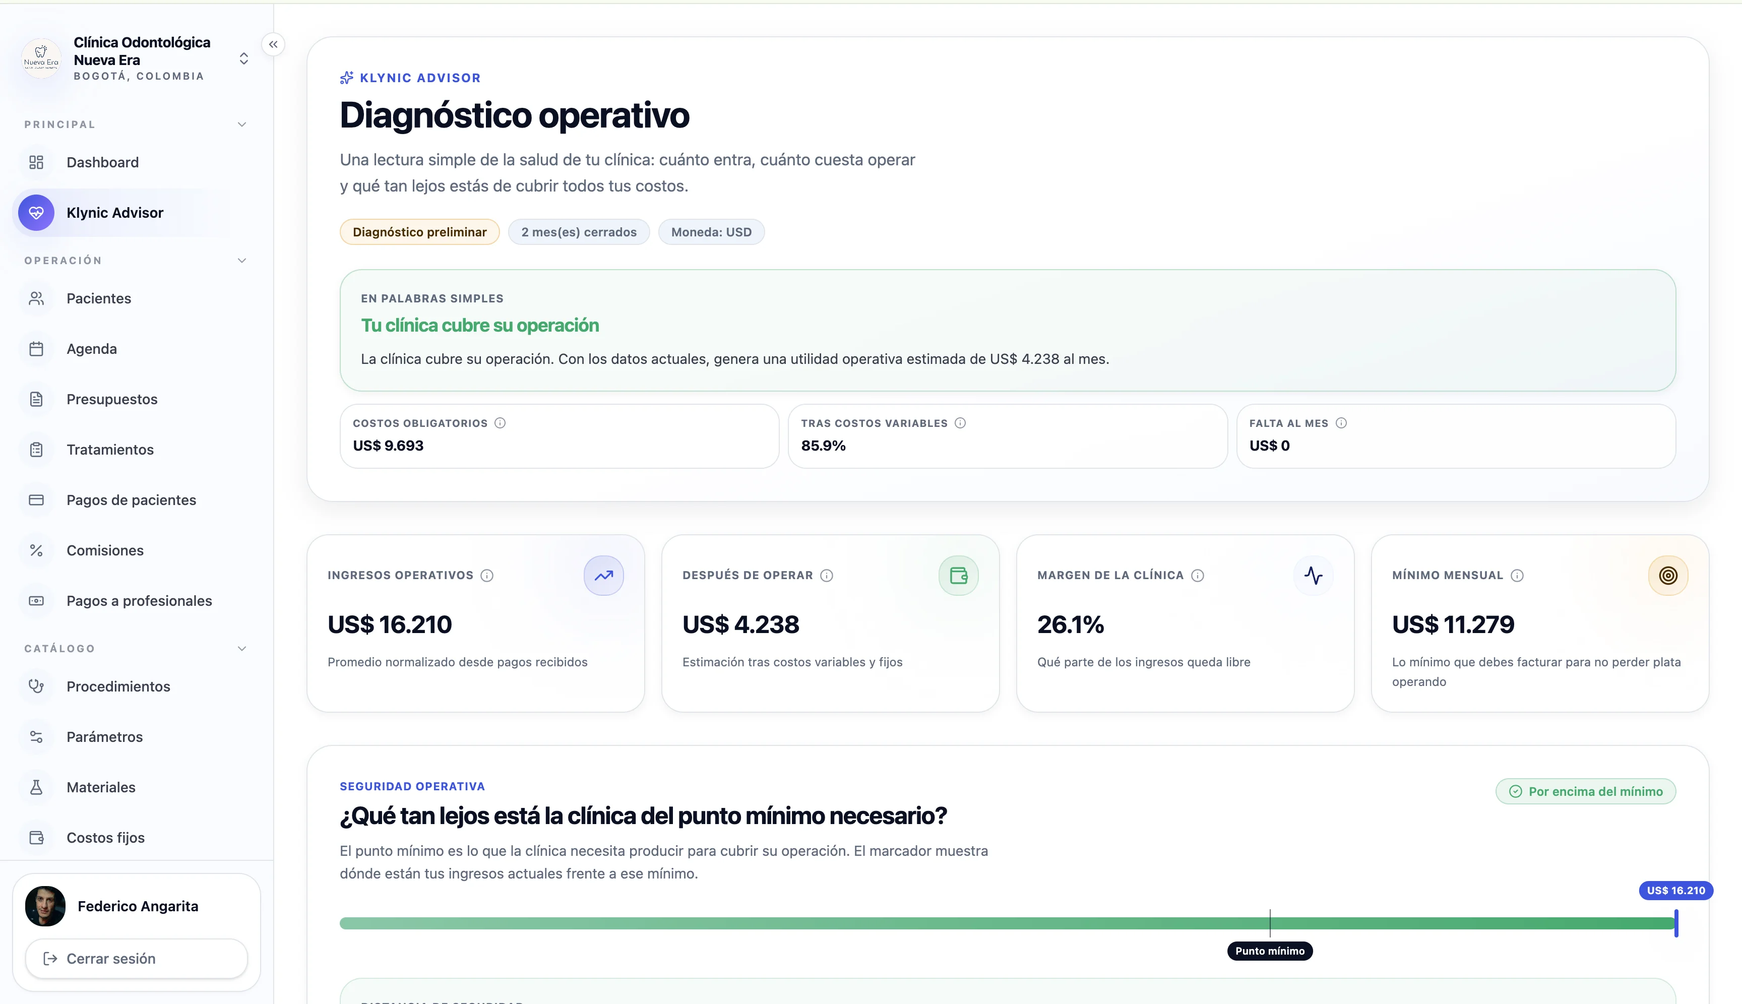Click info icon beside Costos Obligatorios
The image size is (1742, 1004).
(x=500, y=423)
